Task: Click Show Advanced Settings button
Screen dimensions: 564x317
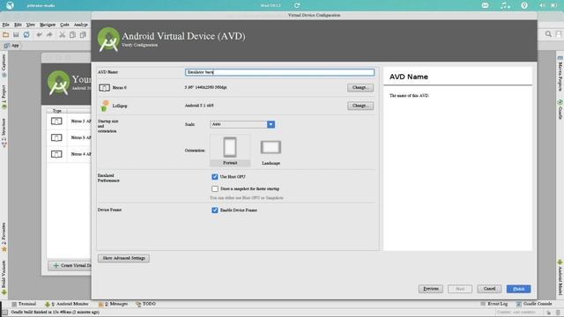Action: click(123, 258)
